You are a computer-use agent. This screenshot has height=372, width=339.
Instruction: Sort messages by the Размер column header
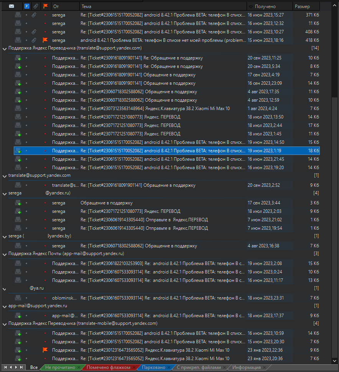click(306, 7)
